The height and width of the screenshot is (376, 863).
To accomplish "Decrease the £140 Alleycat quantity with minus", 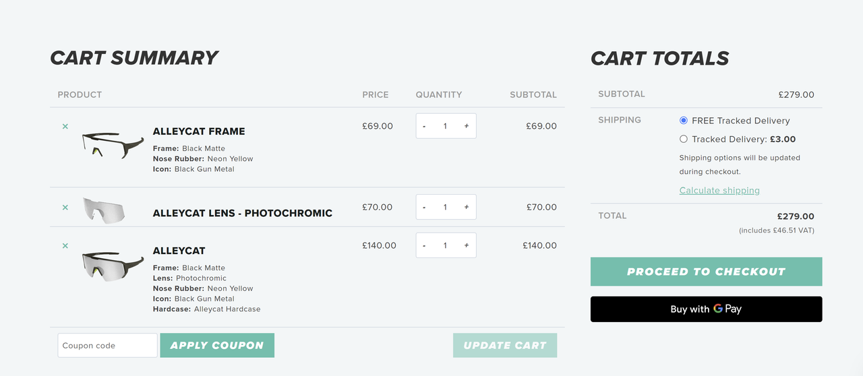I will click(x=424, y=245).
